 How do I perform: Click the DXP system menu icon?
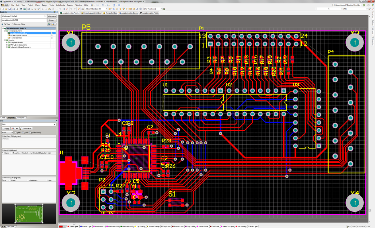point(5,5)
